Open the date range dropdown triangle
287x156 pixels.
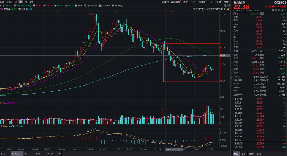[x=225, y=9]
